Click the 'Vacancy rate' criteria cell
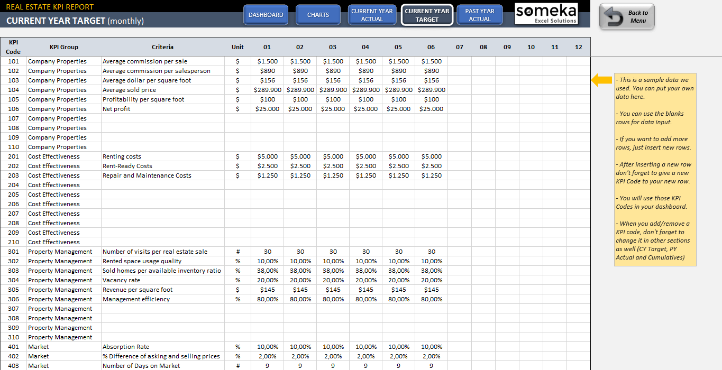Image resolution: width=722 pixels, height=370 pixels. 162,280
